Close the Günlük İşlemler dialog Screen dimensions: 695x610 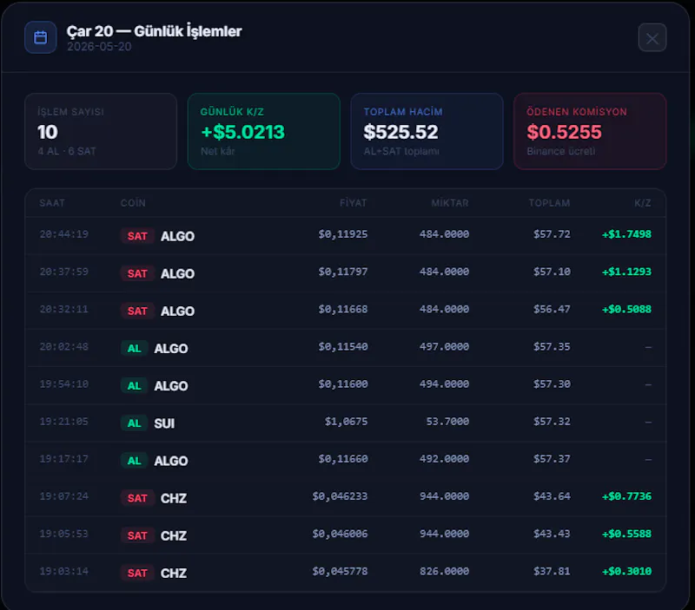(652, 37)
